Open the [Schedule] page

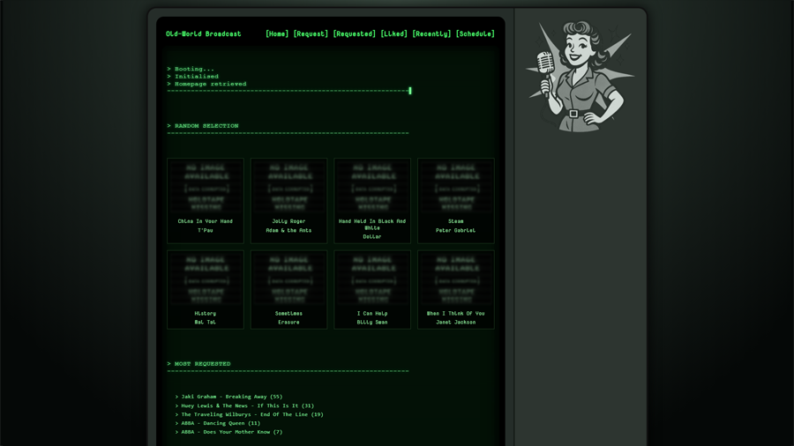[475, 33]
